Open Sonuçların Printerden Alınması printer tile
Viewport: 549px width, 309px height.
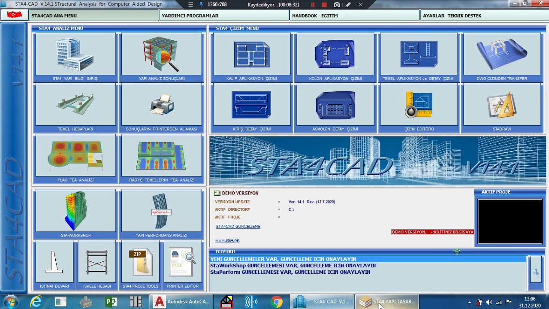[x=162, y=108]
